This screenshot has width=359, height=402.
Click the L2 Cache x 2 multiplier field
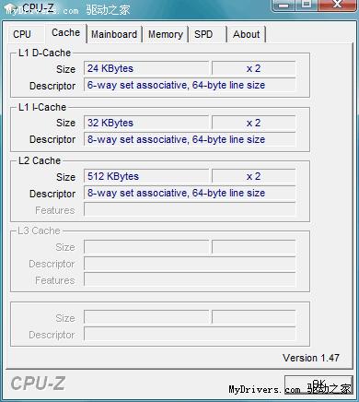click(x=253, y=176)
